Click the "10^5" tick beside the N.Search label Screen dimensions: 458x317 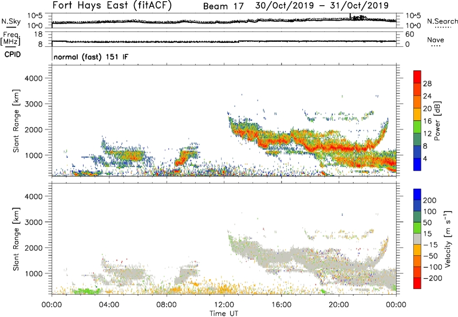coord(413,15)
